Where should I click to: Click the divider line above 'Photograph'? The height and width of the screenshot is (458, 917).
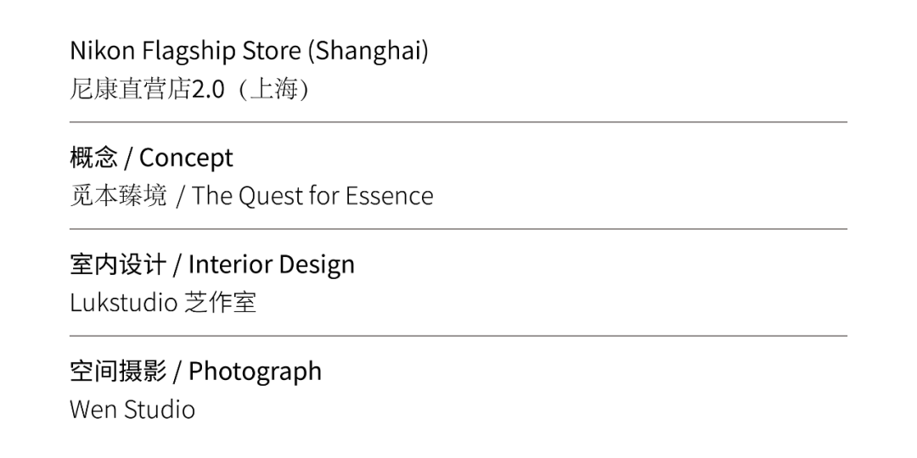458,336
